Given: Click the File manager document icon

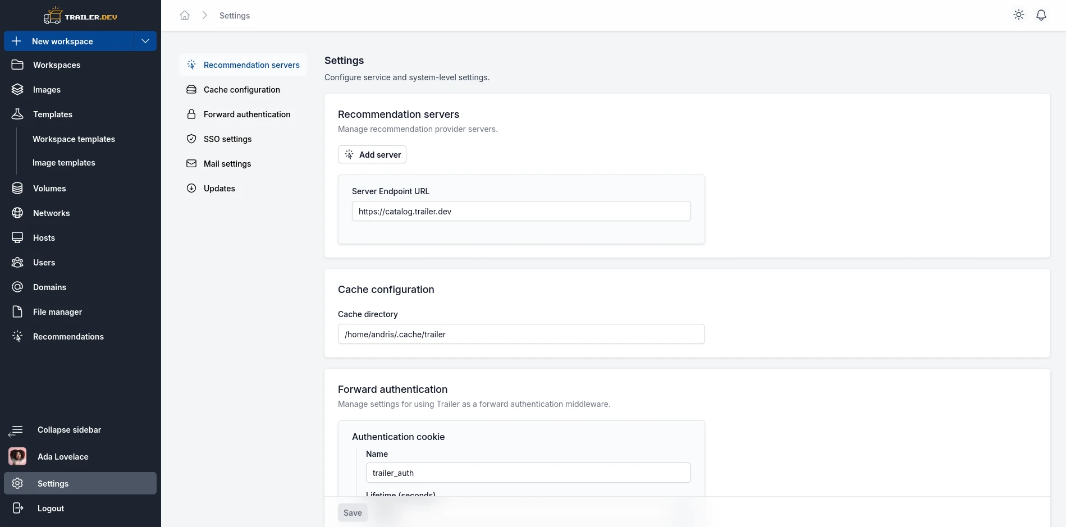Looking at the screenshot, I should click(x=17, y=311).
